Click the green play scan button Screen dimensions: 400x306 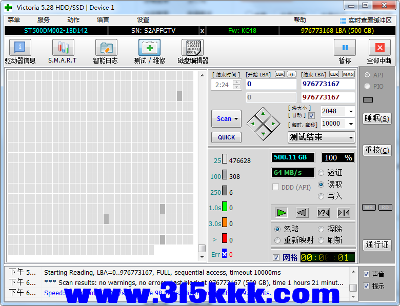(x=282, y=213)
